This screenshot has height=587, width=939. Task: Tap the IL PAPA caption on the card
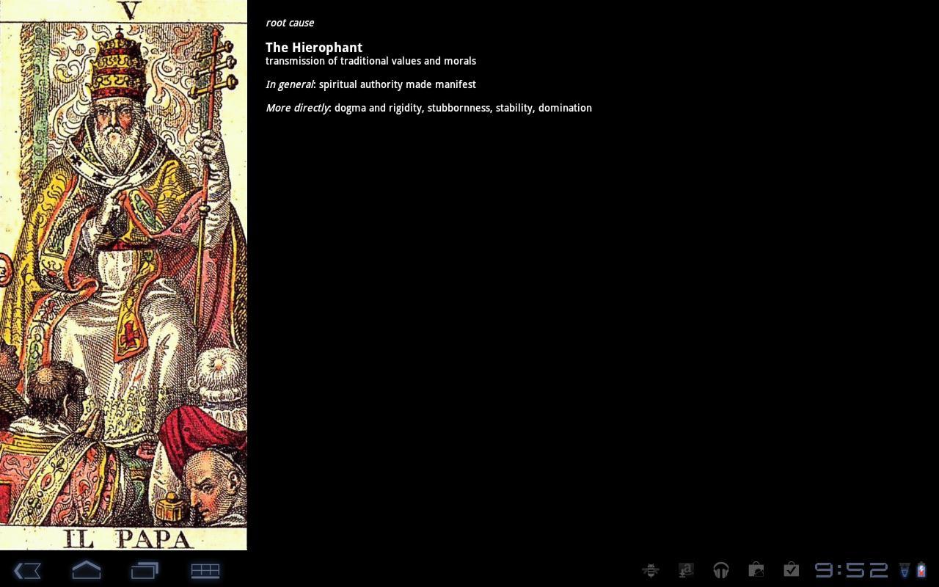click(x=123, y=537)
